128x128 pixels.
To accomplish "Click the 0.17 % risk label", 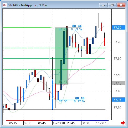I will coord(79,101).
